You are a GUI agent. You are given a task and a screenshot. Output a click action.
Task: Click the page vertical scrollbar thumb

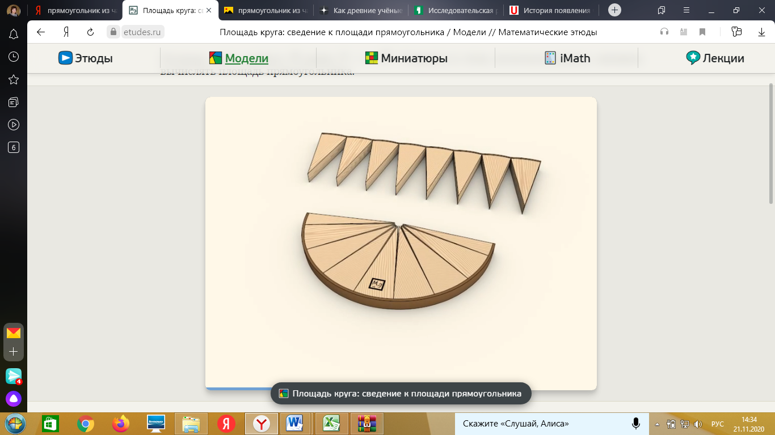771,144
